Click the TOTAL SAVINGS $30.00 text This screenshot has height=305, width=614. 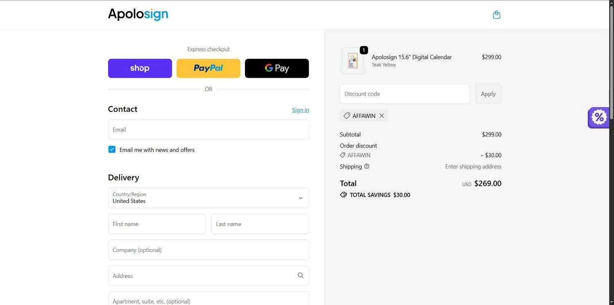click(380, 195)
